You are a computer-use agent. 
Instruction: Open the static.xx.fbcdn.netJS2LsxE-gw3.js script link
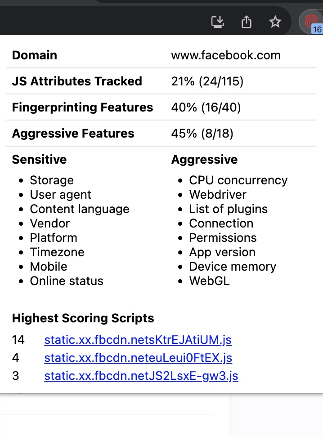[x=141, y=376]
